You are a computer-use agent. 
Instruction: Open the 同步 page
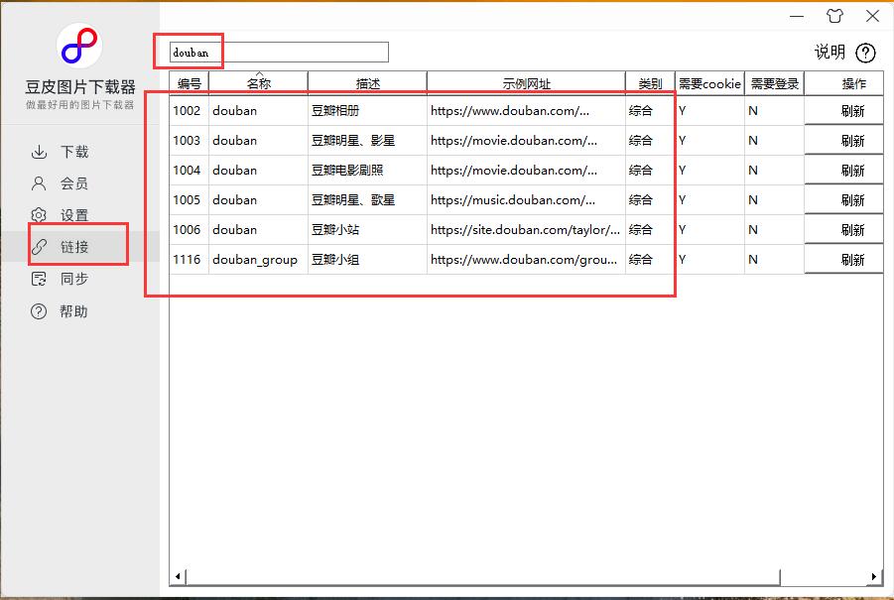pyautogui.click(x=74, y=279)
